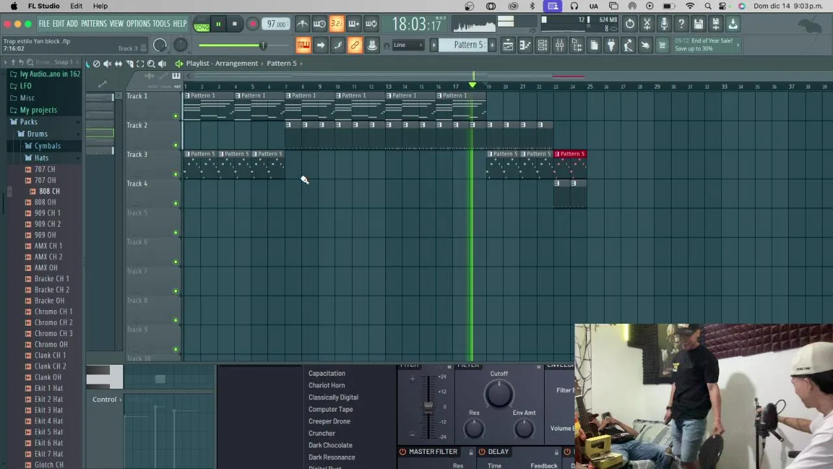Select the zoom magnifier tool in playlist toolbar

tap(151, 63)
